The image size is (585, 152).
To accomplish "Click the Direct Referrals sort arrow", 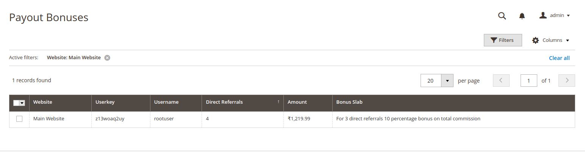I will point(278,102).
